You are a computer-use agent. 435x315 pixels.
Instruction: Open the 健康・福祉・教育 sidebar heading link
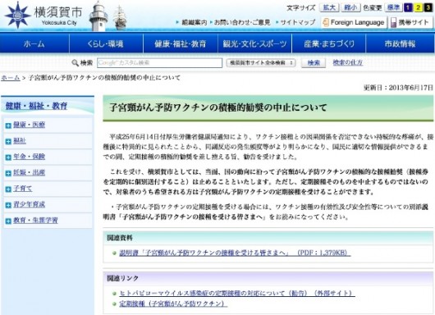point(36,106)
